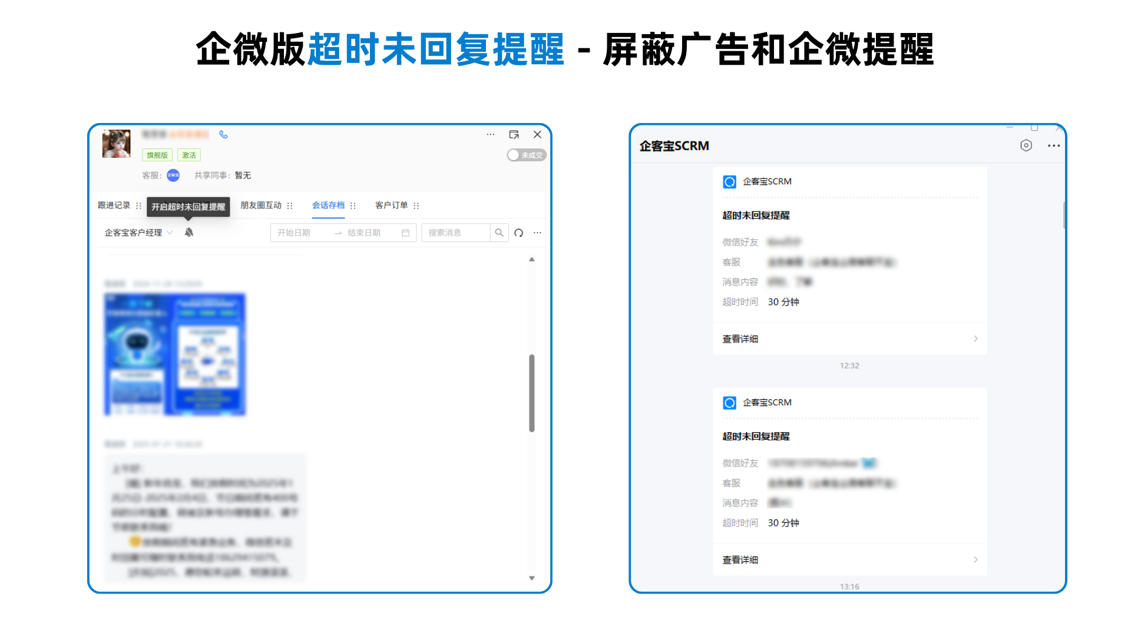Click the 旗舰版 tag label
The width and height of the screenshot is (1131, 636).
(157, 155)
